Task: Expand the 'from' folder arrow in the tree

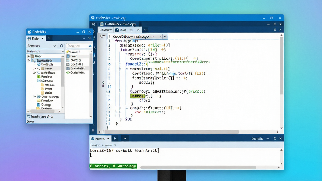Action: pyautogui.click(x=35, y=69)
